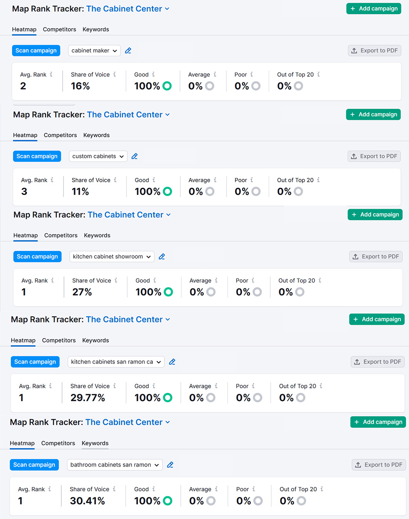409x519 pixels.
Task: Click Export to PDF for bathroom cabinets campaign
Action: coord(379,465)
